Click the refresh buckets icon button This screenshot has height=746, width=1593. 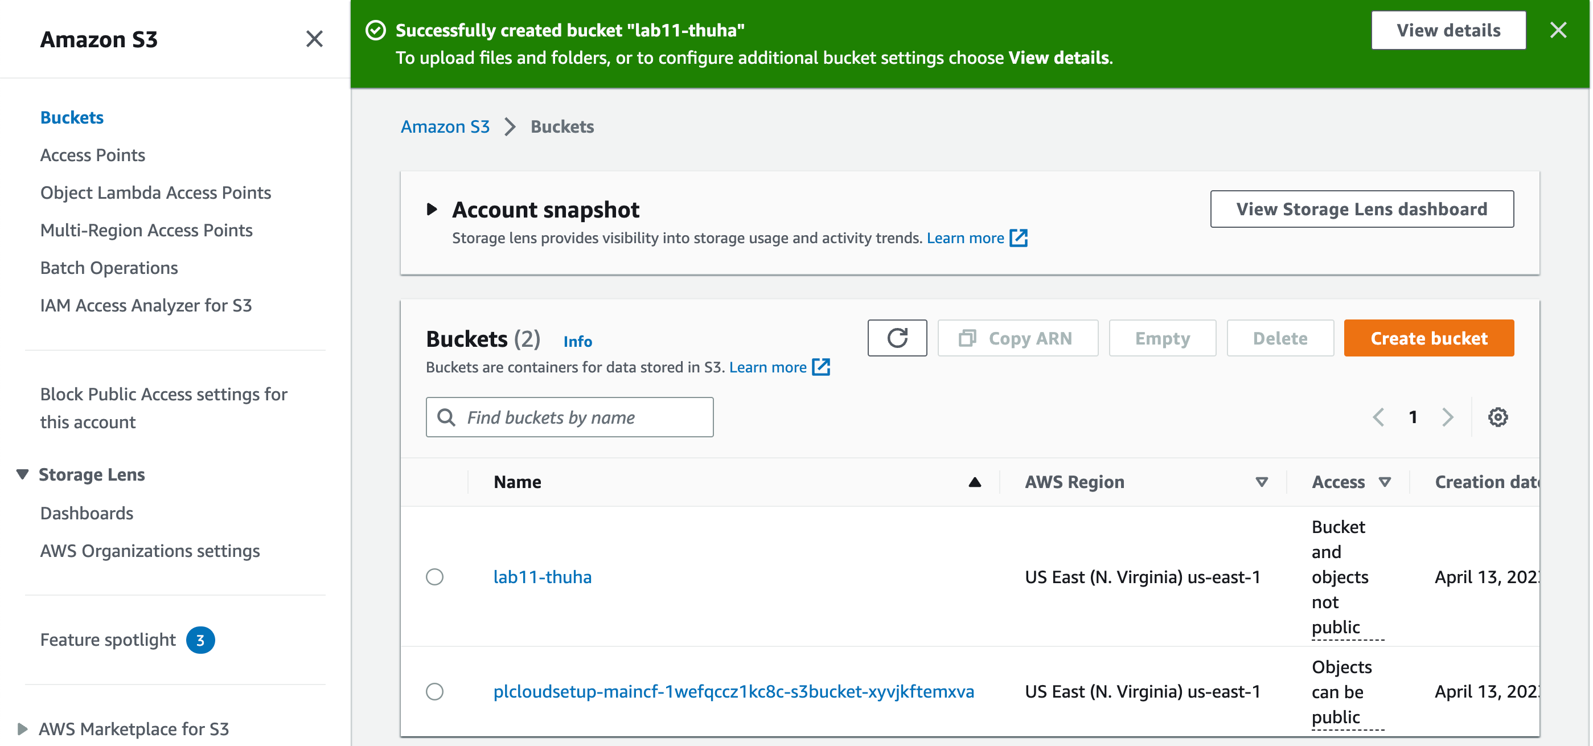[x=897, y=338]
